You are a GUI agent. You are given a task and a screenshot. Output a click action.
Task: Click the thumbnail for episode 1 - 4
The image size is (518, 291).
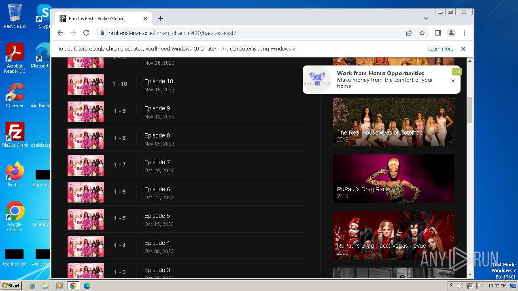tap(86, 246)
